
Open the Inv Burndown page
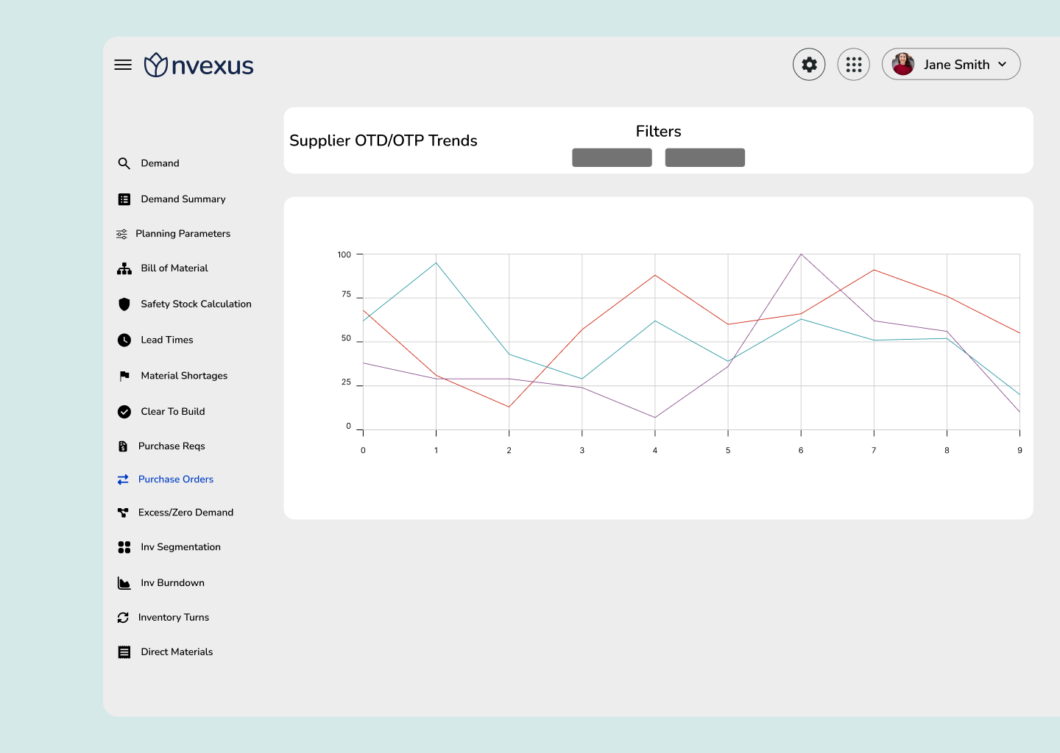[x=172, y=583]
